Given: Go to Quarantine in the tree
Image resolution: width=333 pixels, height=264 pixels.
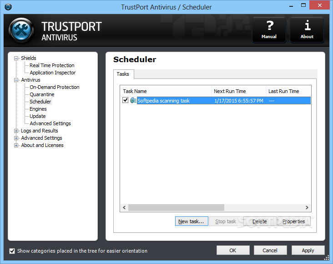Looking at the screenshot, I should coord(42,94).
